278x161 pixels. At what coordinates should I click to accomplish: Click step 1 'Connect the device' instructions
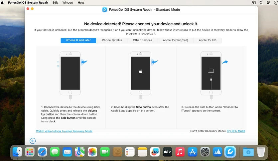pos(70,114)
